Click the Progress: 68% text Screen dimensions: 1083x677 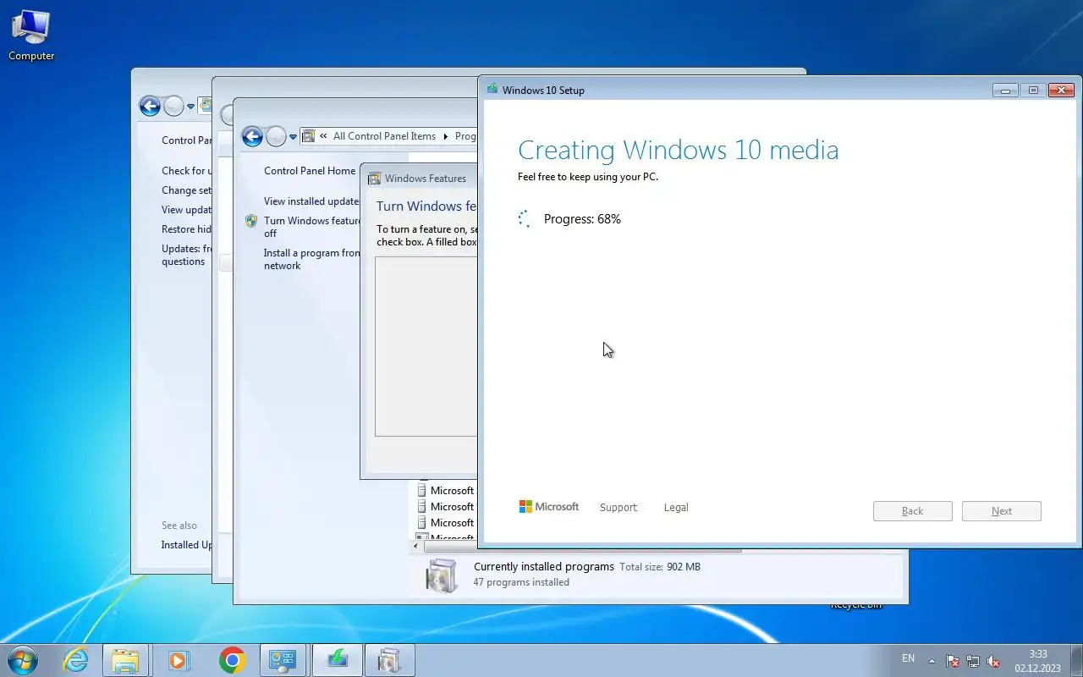point(582,219)
